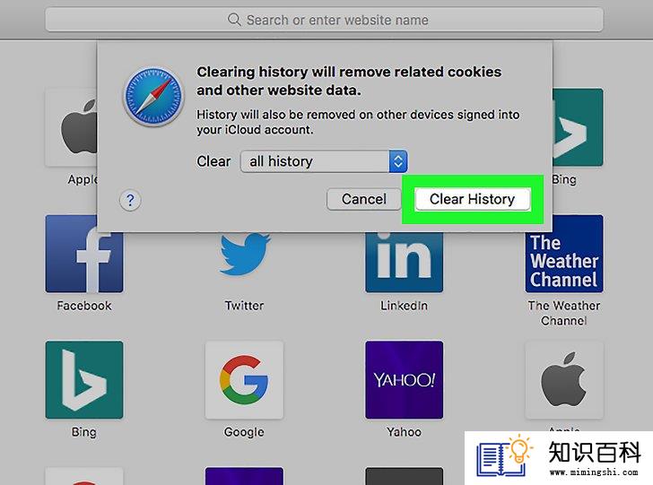Image resolution: width=653 pixels, height=485 pixels.
Task: Open the Google favorite tile
Action: 245,380
